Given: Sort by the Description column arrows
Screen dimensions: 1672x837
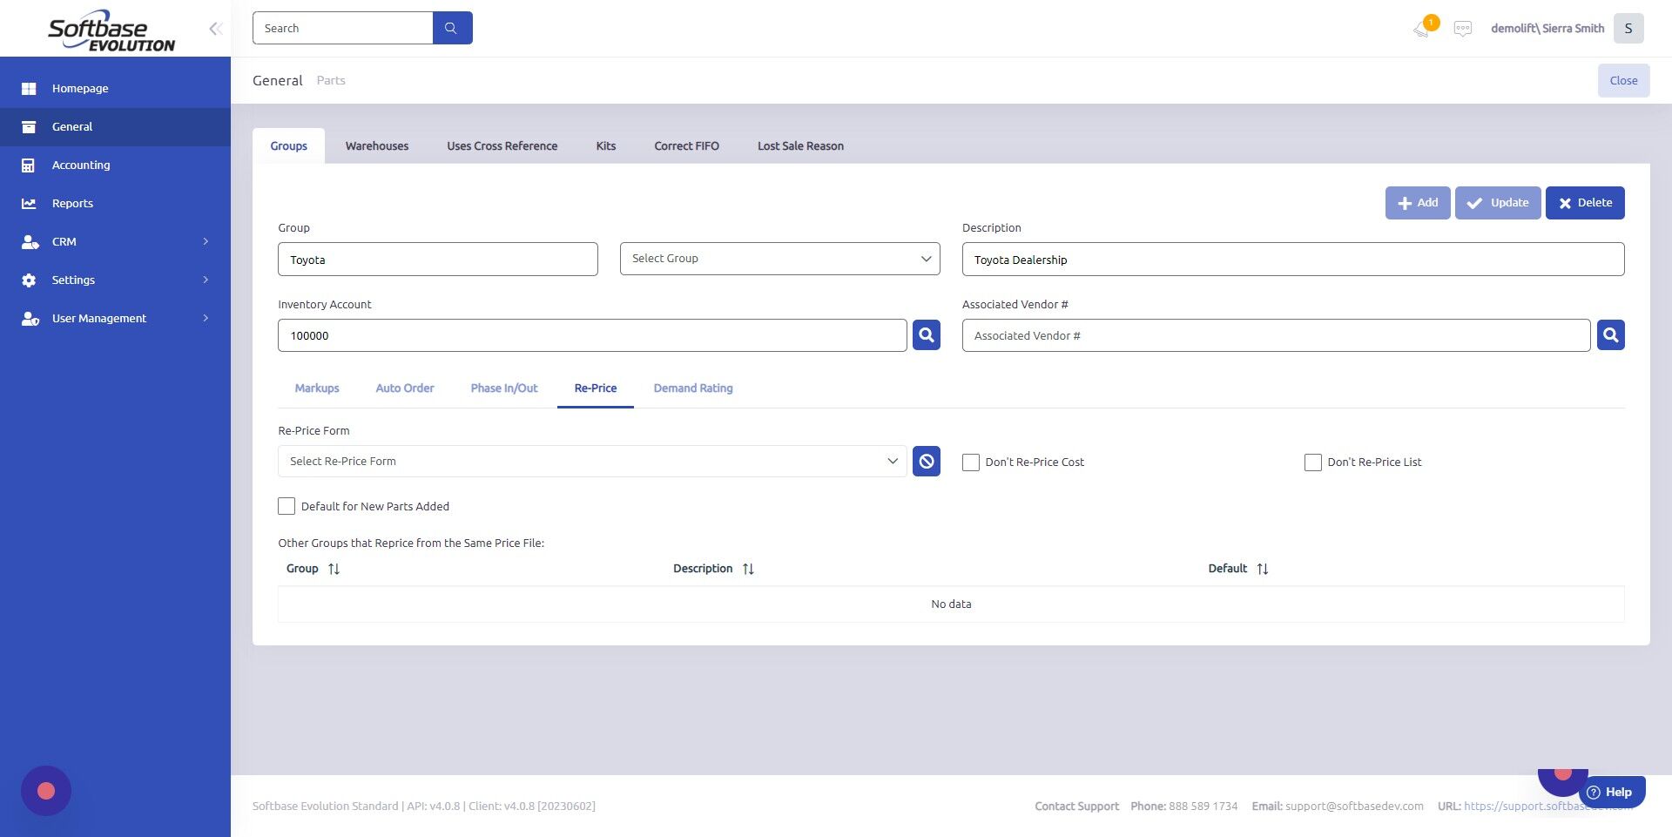Looking at the screenshot, I should pos(748,569).
